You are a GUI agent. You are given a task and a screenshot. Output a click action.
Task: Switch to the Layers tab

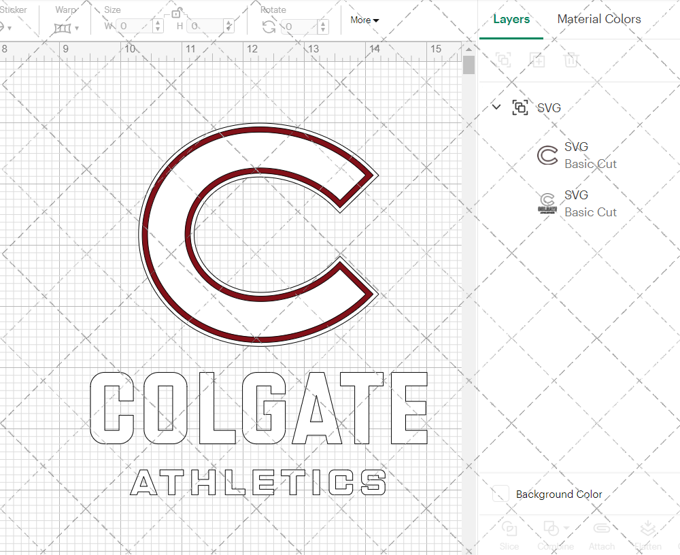click(511, 19)
